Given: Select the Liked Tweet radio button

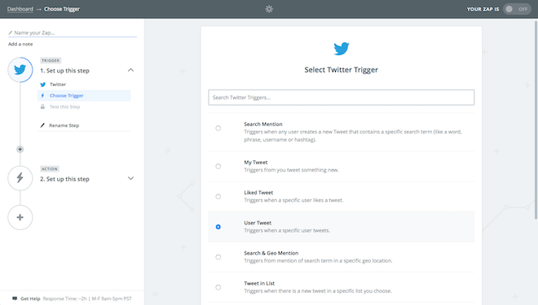Looking at the screenshot, I should 218,197.
